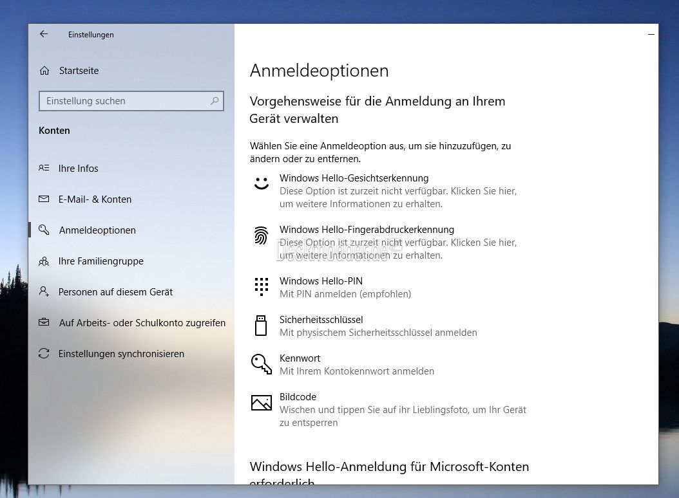Viewport: 679px width, 498px height.
Task: Click face recognition 'nicht verfügbar' description
Action: tap(398, 198)
